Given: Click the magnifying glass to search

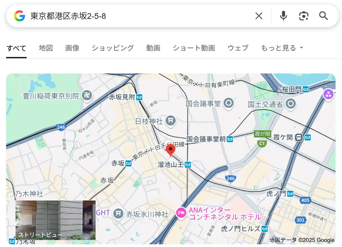Looking at the screenshot, I should [323, 16].
